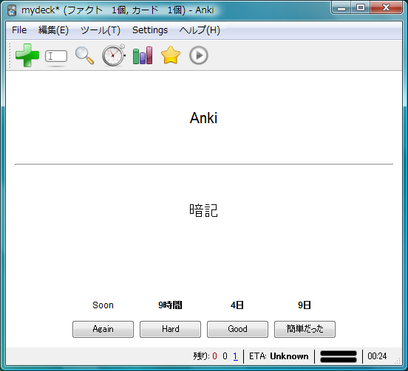This screenshot has width=408, height=371.
Task: Click the toolbar drag handle
Action: [10, 55]
